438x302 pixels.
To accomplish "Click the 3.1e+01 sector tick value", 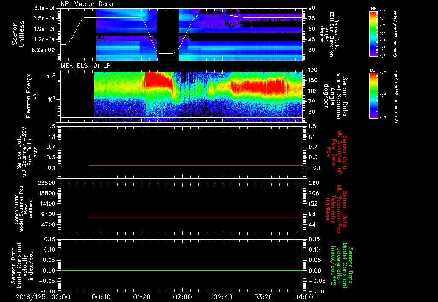I will click(44, 8).
